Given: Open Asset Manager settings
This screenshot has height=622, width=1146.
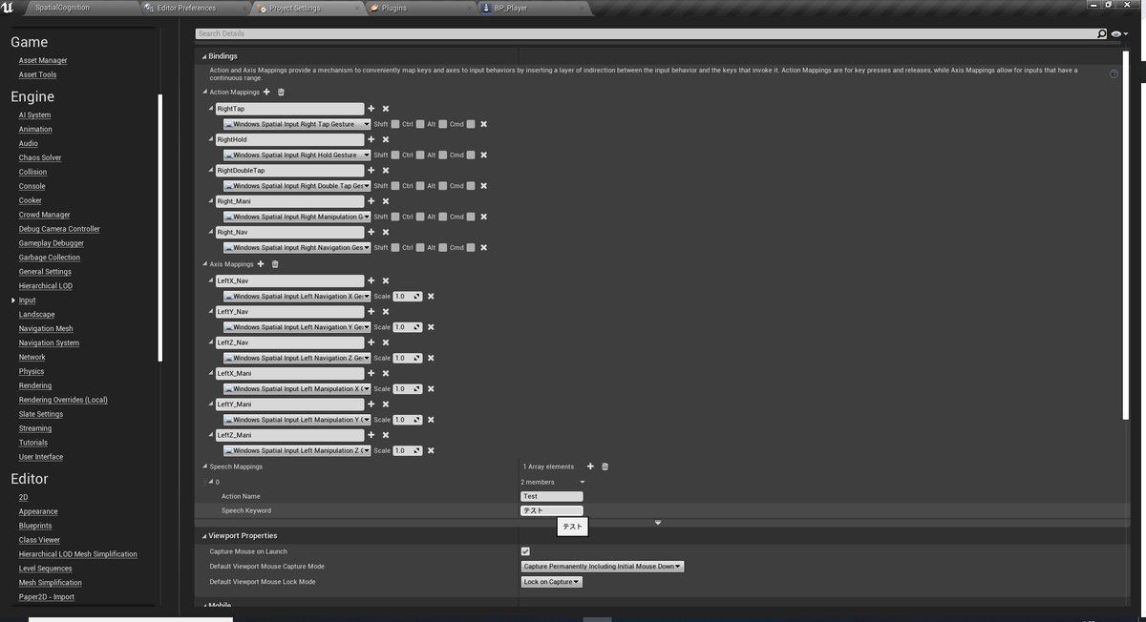Looking at the screenshot, I should point(43,60).
